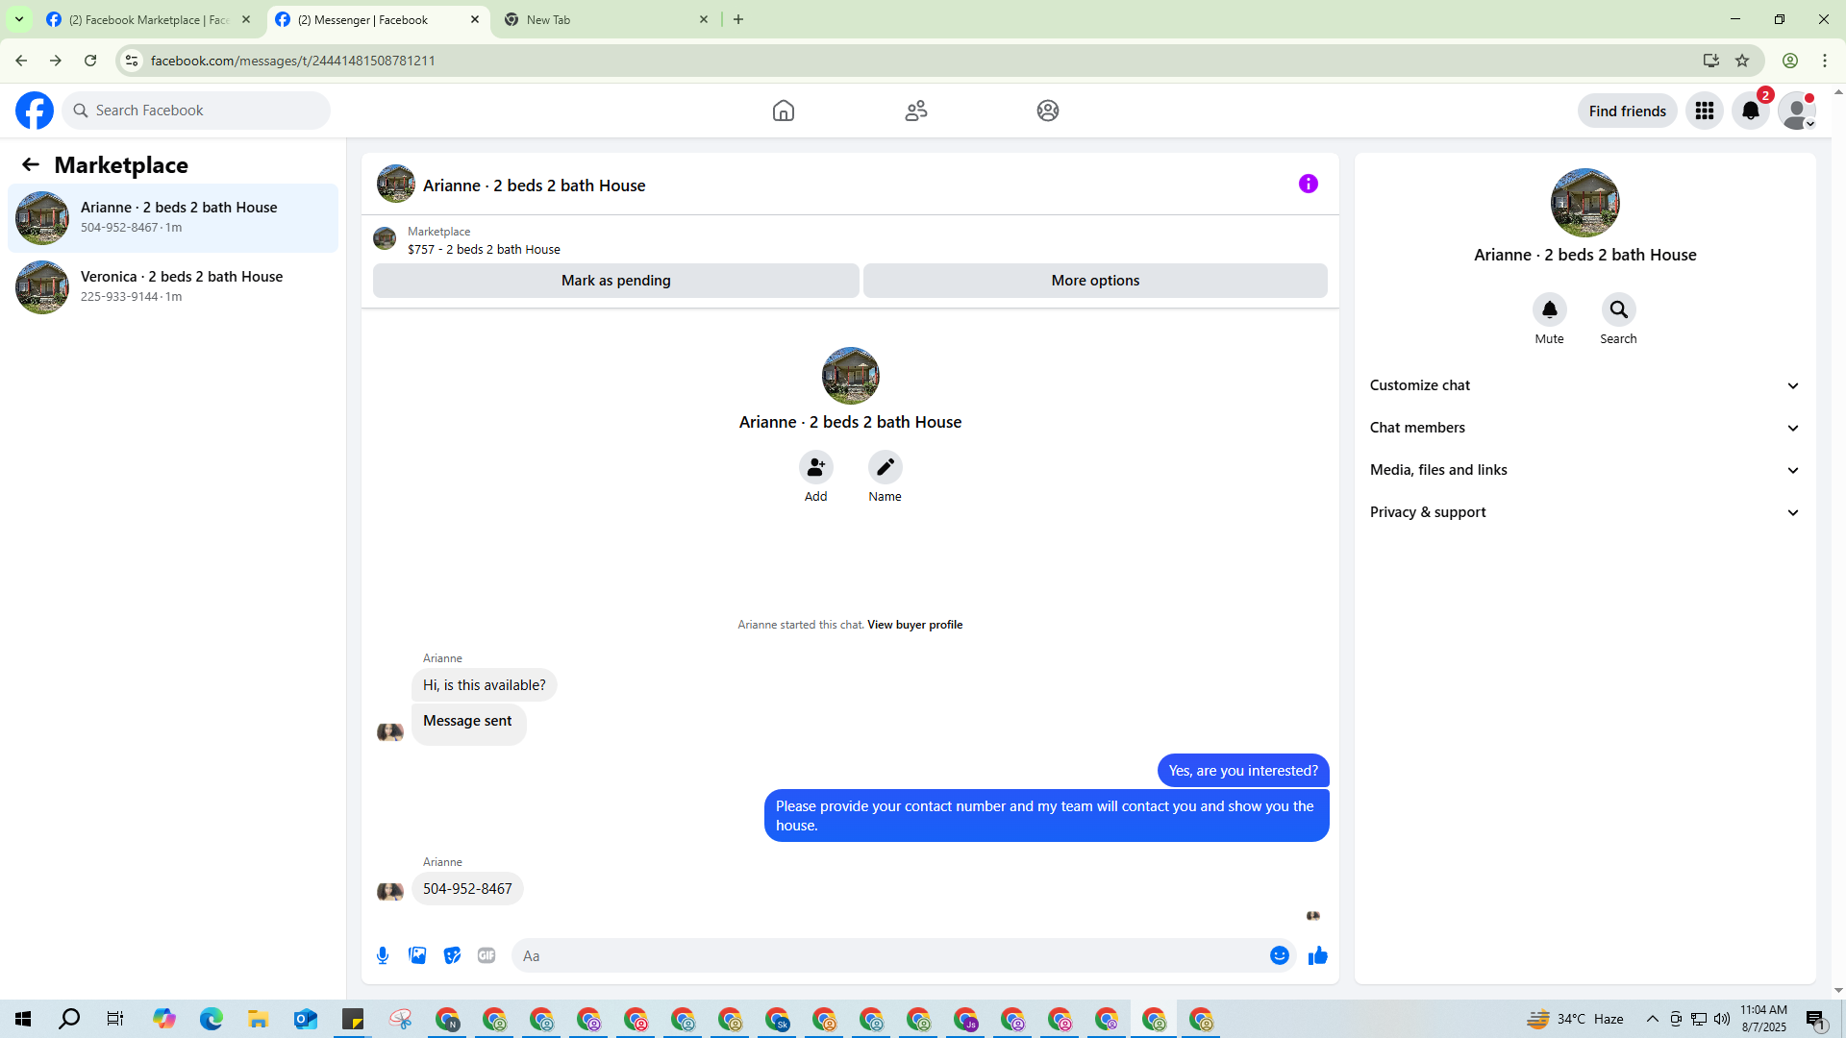Choose a sticker
The image size is (1846, 1038).
pos(452,955)
